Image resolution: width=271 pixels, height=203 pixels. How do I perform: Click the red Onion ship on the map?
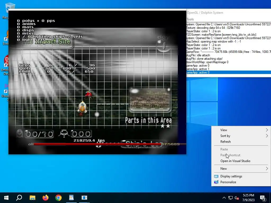click(89, 94)
